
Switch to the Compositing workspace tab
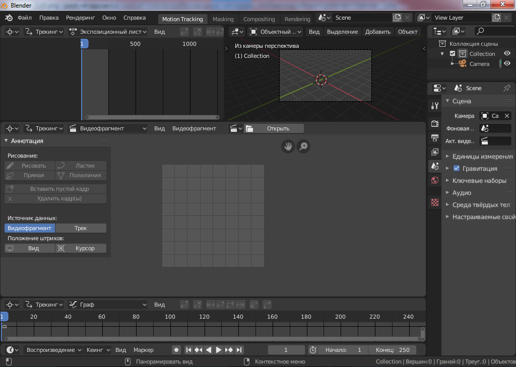tap(259, 19)
